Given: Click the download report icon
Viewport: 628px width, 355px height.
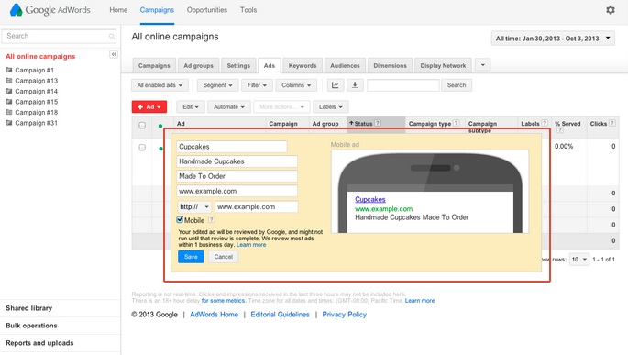Looking at the screenshot, I should click(355, 85).
